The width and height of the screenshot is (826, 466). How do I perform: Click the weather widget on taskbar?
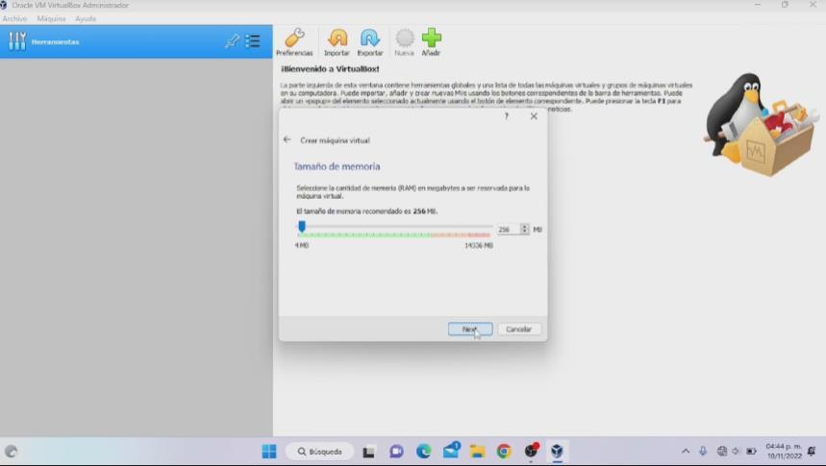(12, 452)
